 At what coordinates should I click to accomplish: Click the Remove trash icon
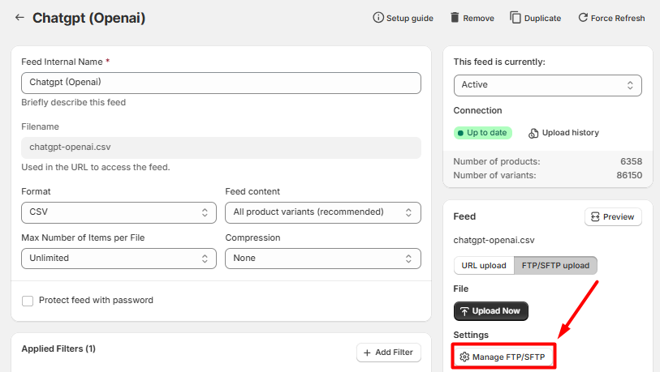[x=455, y=18]
